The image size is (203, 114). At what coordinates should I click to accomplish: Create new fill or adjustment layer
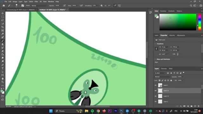(x=188, y=106)
